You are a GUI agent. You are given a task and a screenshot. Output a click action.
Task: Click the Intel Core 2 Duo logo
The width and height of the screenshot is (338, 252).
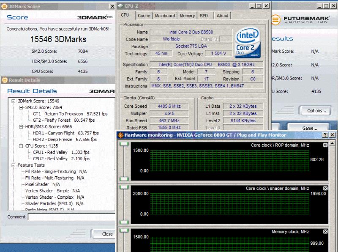point(247,43)
